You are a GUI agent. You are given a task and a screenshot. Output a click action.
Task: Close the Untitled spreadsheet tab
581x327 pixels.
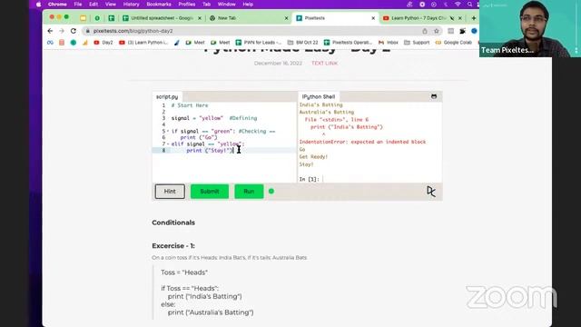pyautogui.click(x=200, y=18)
